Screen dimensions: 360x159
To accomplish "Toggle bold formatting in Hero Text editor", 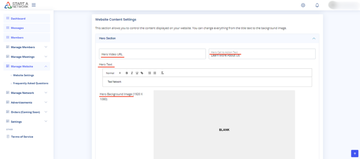I will click(x=127, y=73).
